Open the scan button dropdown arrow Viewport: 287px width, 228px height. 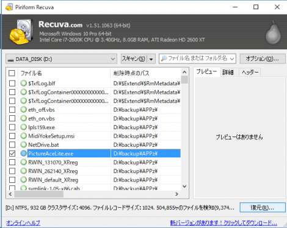151,59
